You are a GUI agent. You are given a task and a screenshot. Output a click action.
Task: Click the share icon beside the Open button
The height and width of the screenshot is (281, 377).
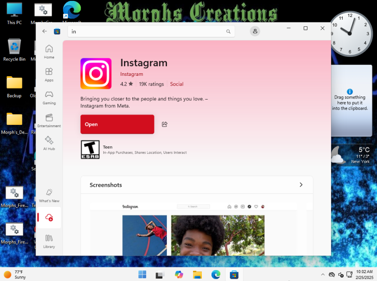165,124
